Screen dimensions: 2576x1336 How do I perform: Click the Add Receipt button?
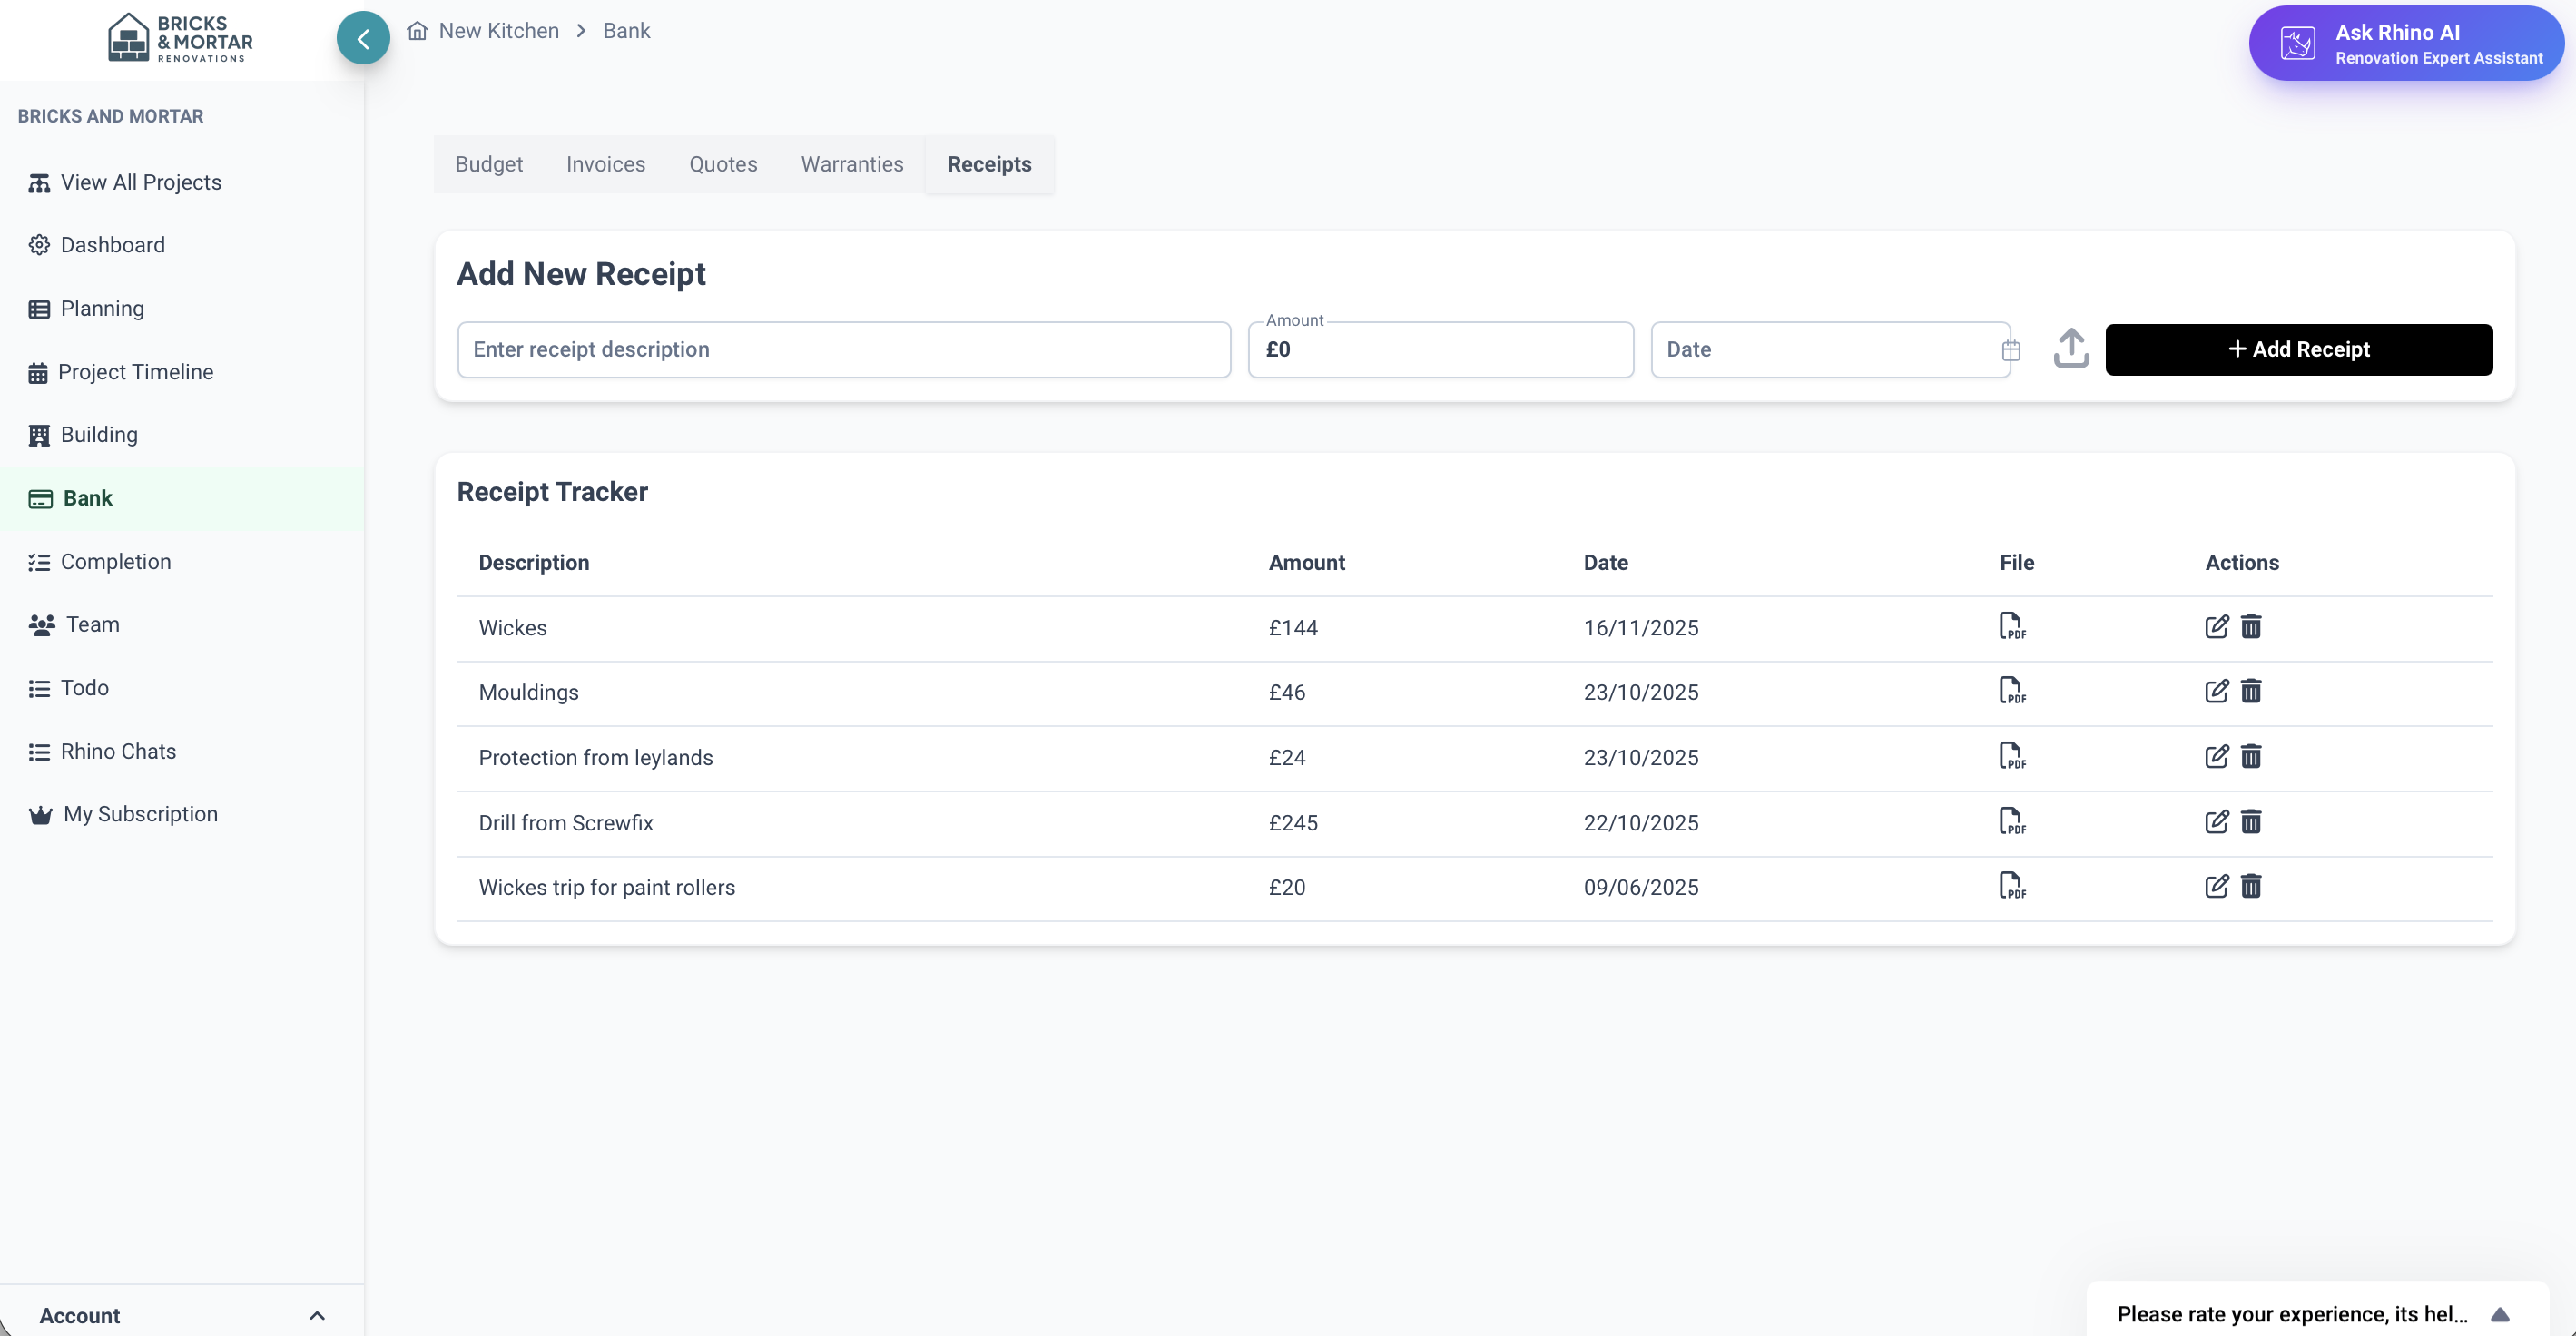point(2298,349)
